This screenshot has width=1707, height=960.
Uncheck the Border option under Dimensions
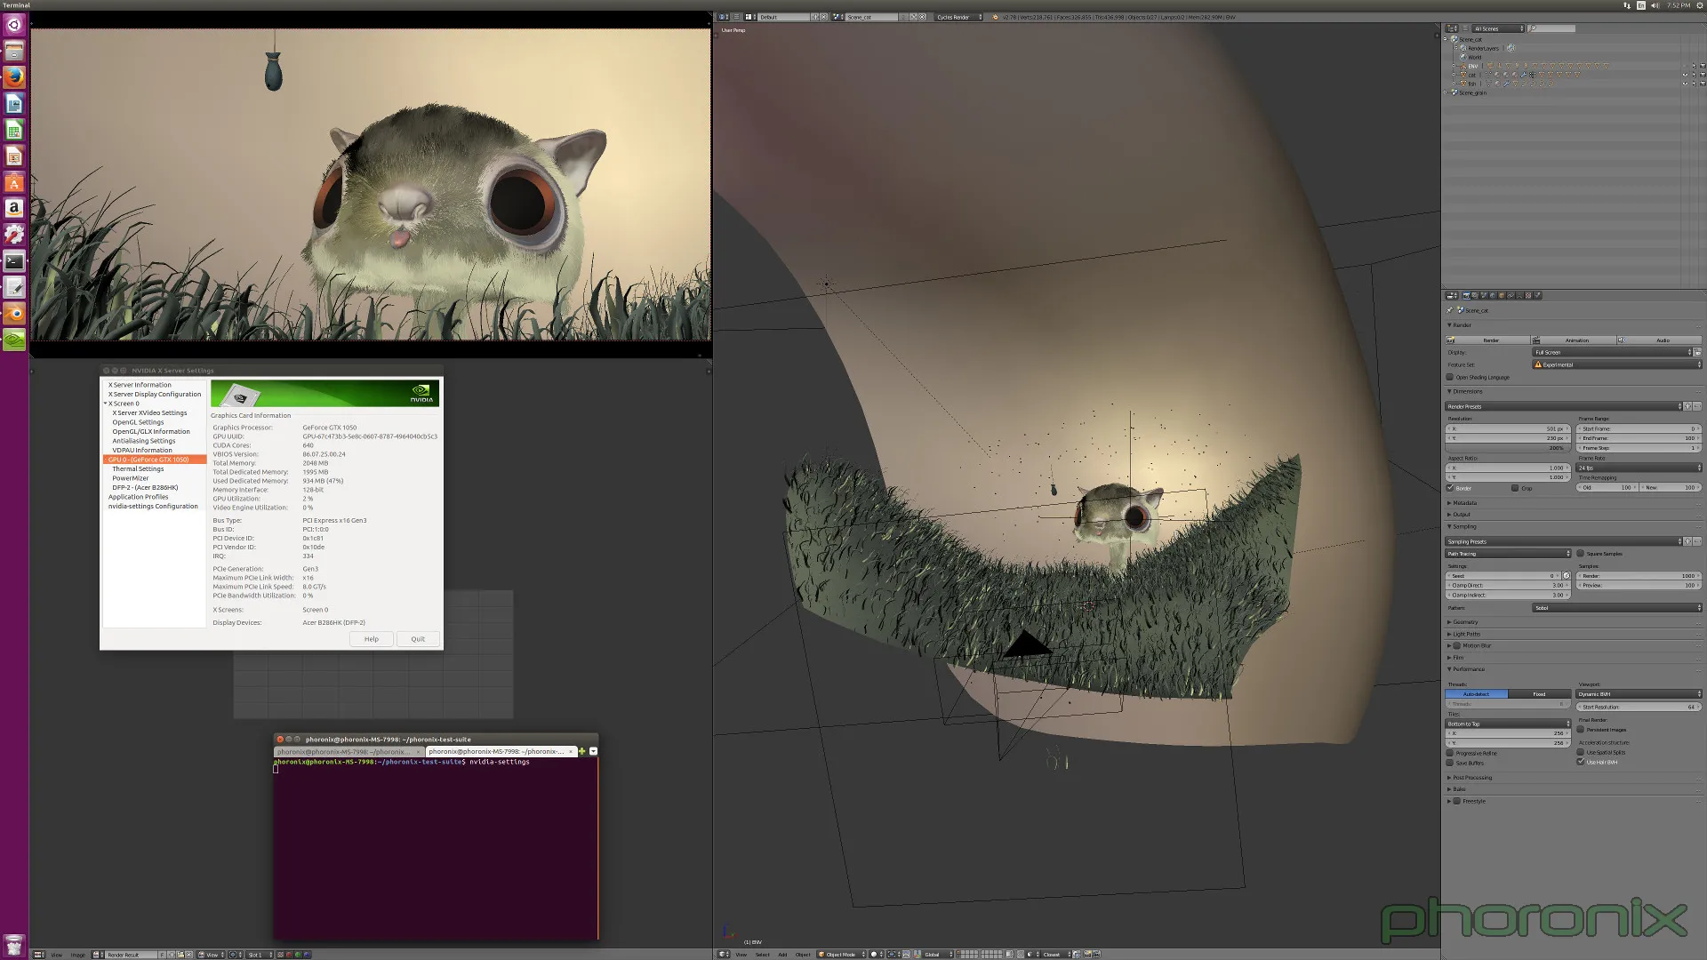tap(1450, 488)
